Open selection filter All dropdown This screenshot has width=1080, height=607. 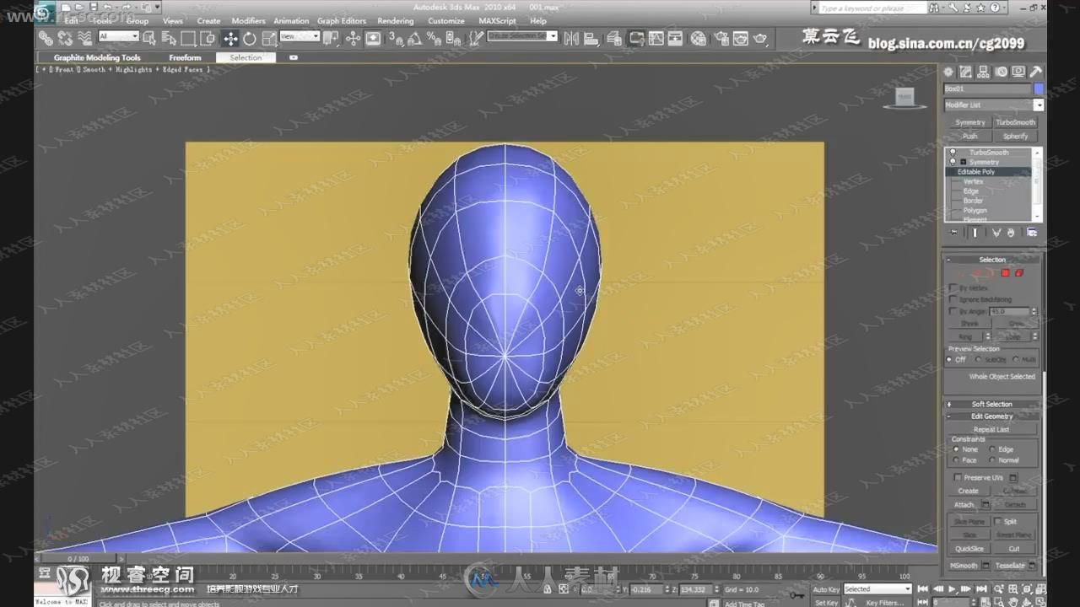coord(119,36)
